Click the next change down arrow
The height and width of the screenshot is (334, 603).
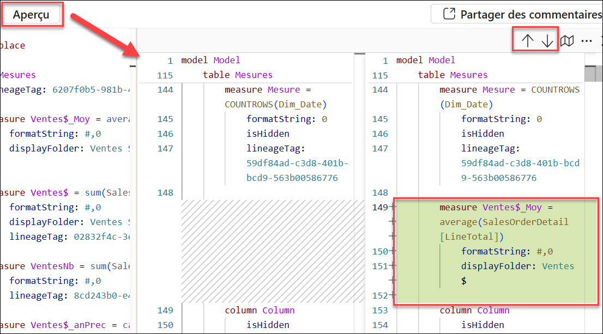pos(547,41)
